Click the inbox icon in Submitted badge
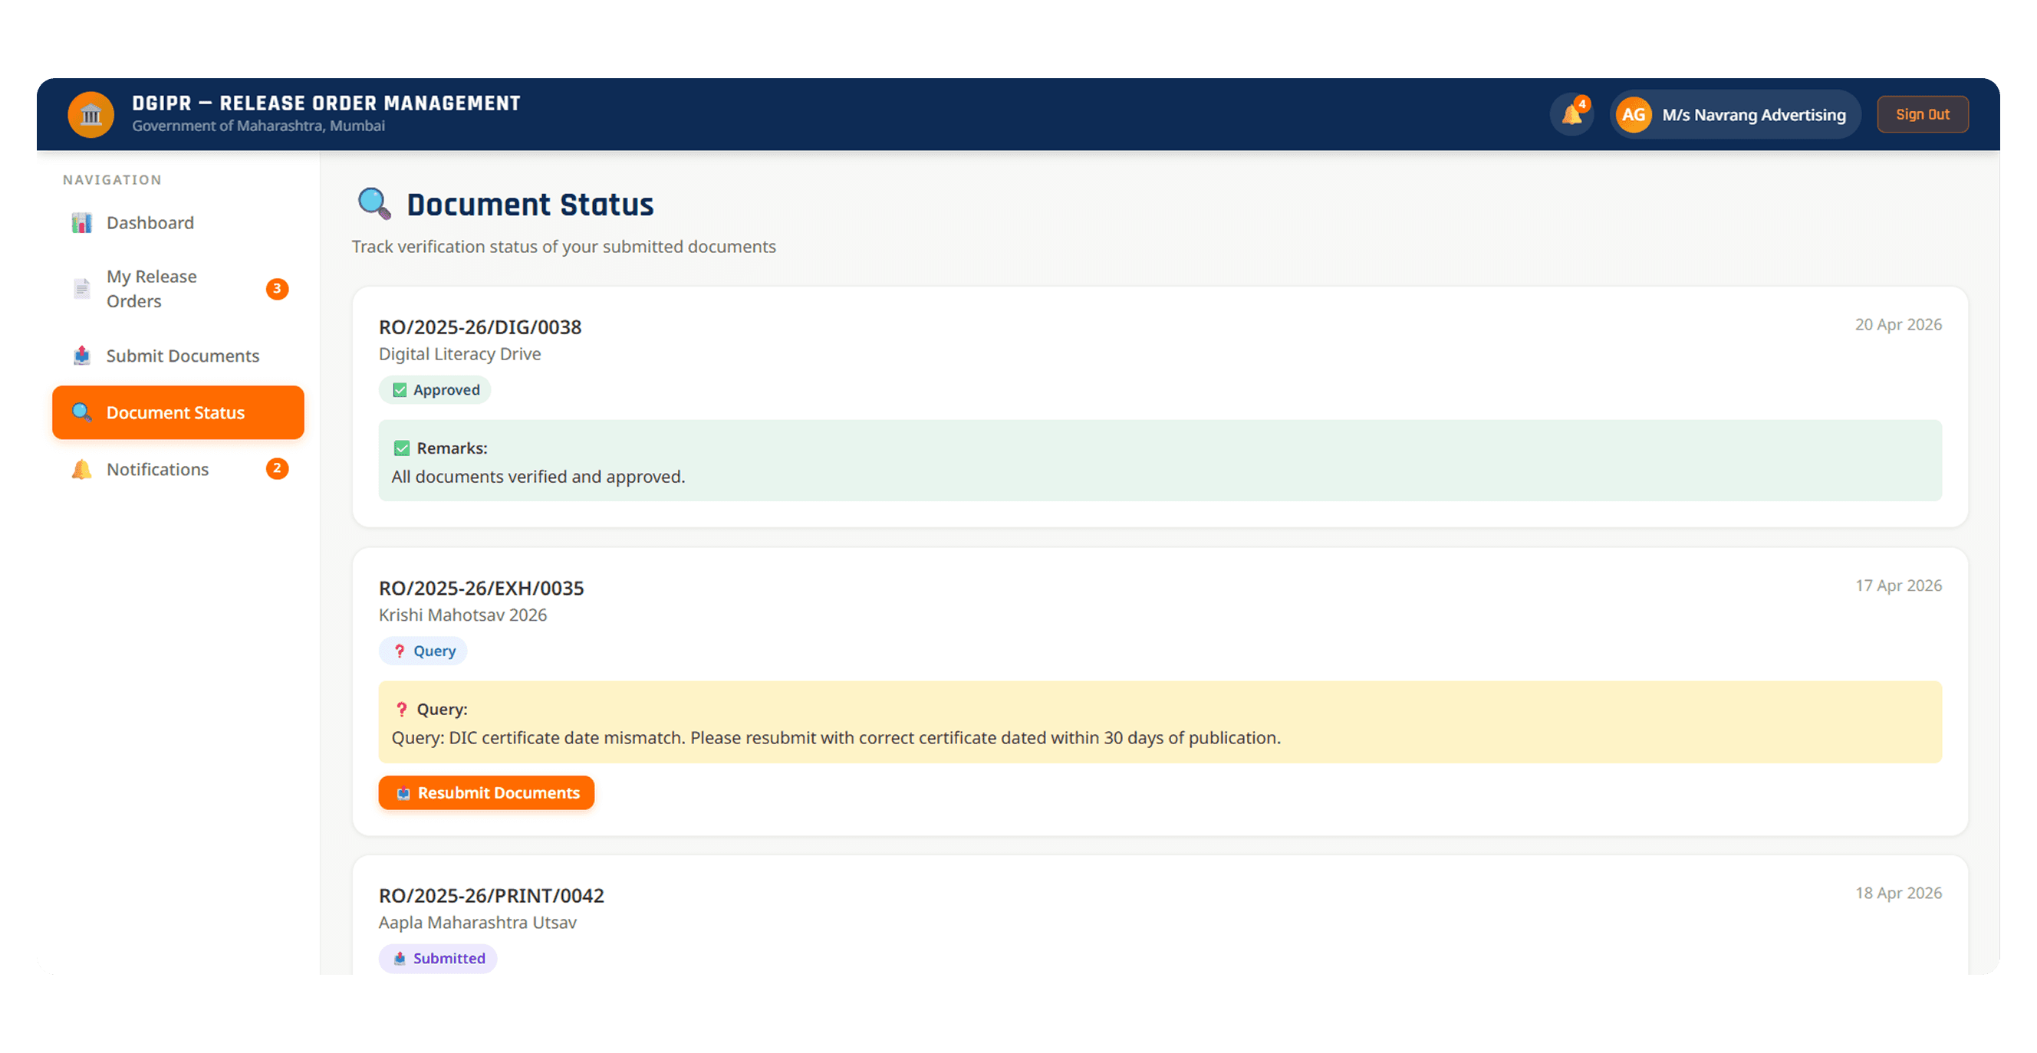The height and width of the screenshot is (1053, 2037). (400, 958)
